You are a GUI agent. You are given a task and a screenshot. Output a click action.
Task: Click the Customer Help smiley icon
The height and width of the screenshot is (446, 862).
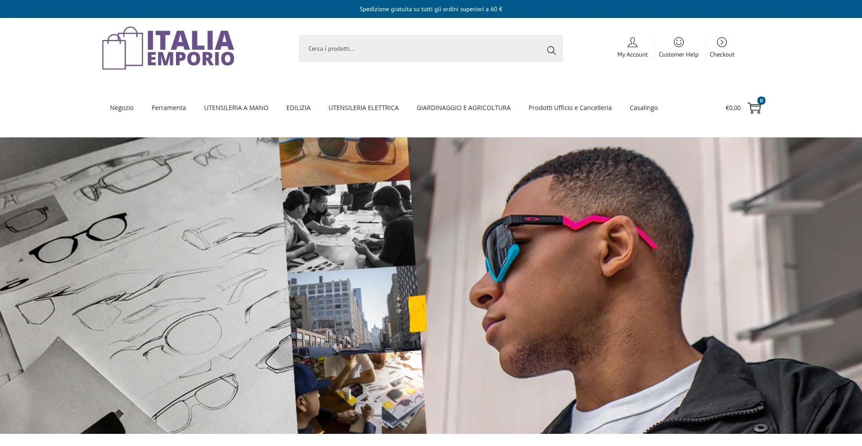coord(678,42)
